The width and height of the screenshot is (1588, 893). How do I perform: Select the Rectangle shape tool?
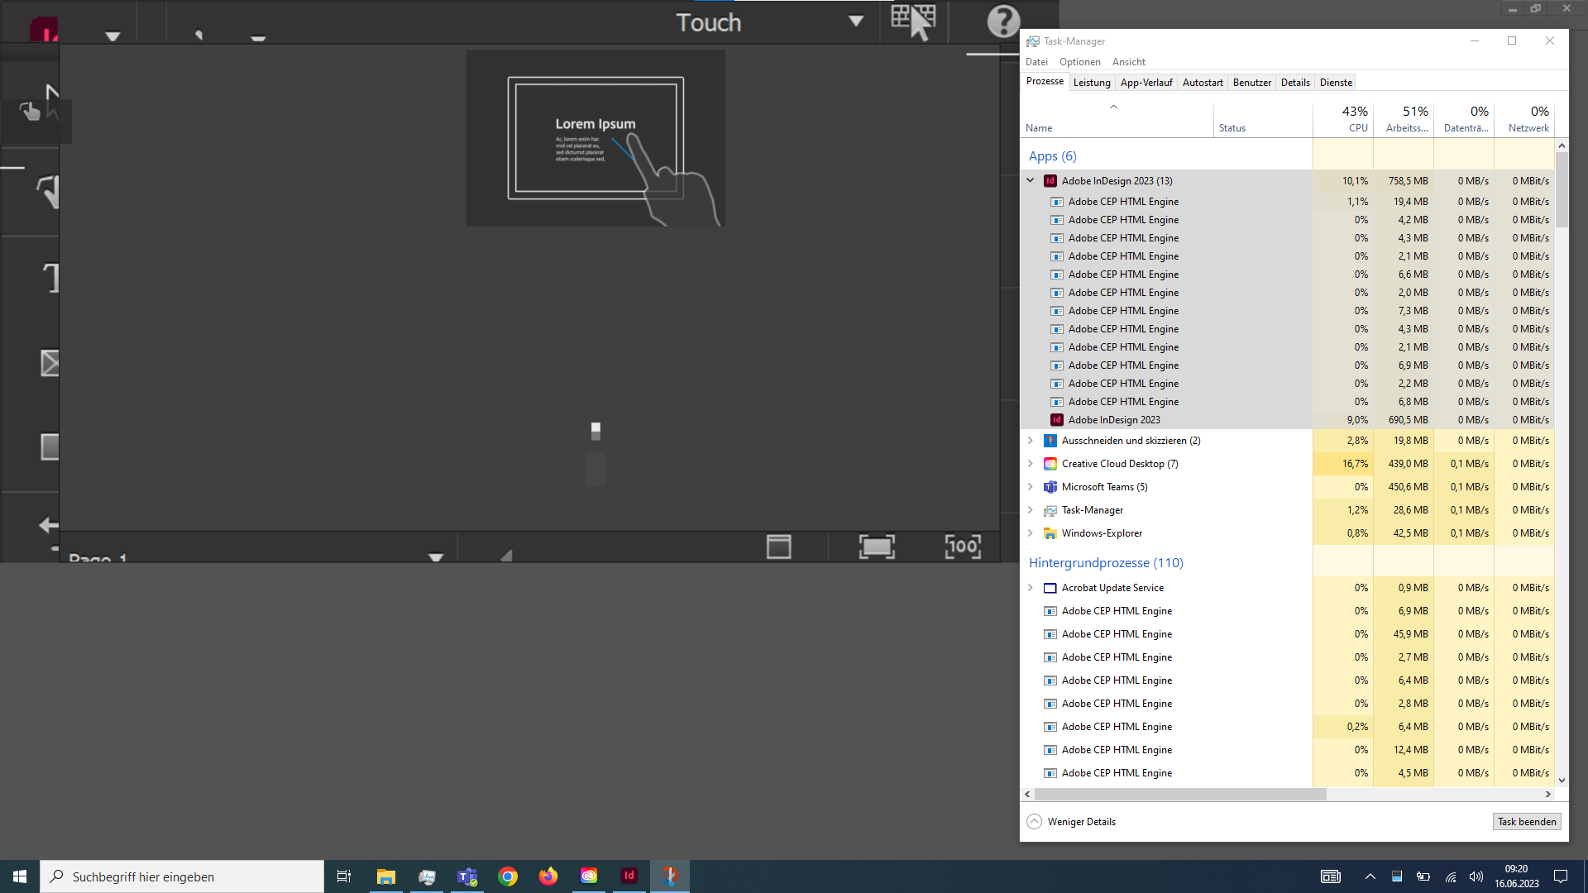pos(50,446)
